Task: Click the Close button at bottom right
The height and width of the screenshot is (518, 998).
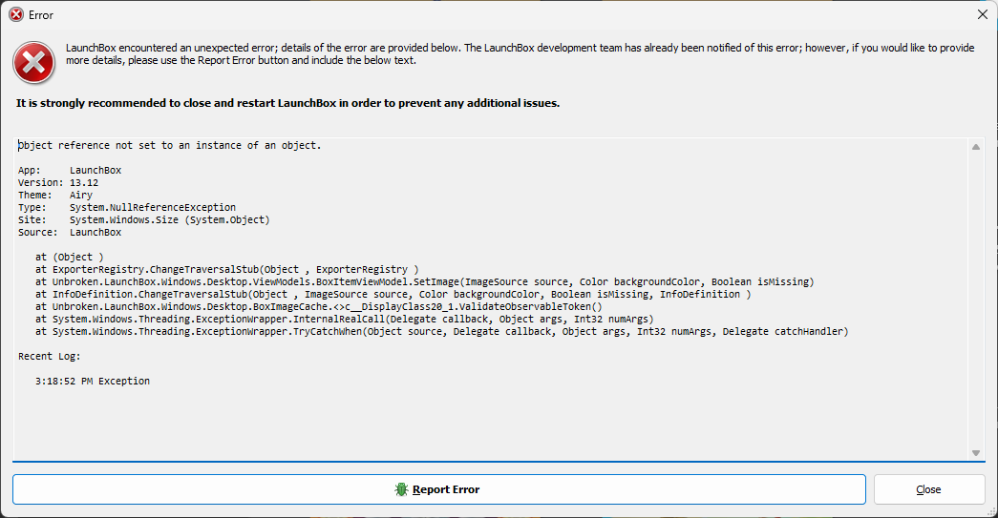Action: (928, 489)
